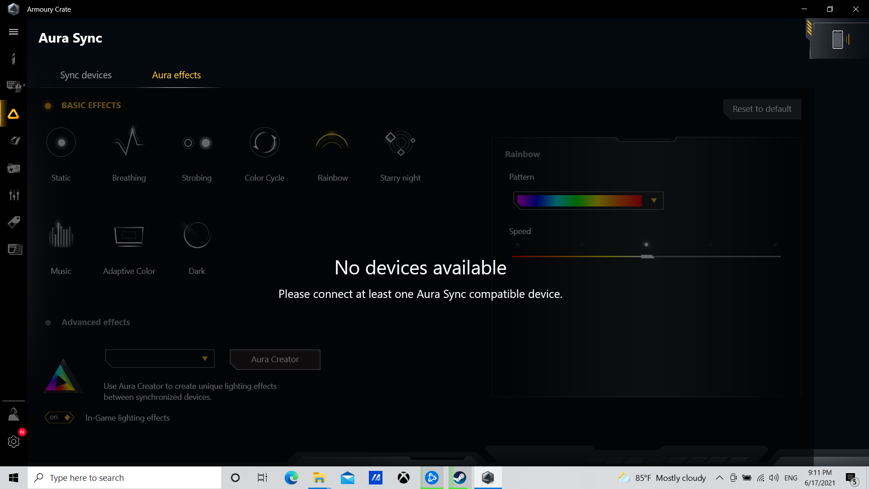The height and width of the screenshot is (489, 869).
Task: Select the Aura Sync triangle sidebar icon
Action: [14, 114]
